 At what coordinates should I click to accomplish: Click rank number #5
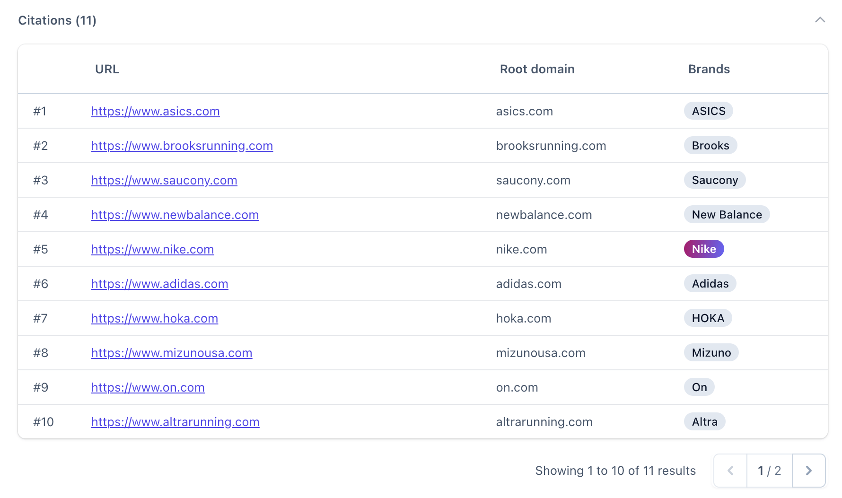(x=41, y=249)
